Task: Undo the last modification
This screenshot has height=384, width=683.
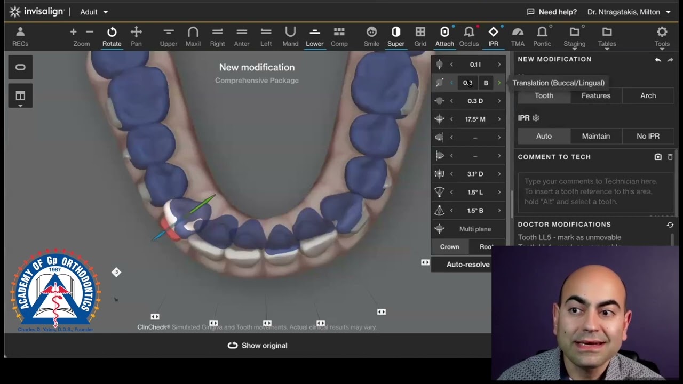Action: pyautogui.click(x=658, y=60)
